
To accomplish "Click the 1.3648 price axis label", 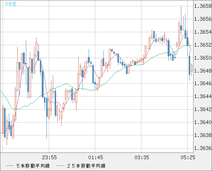I will (x=203, y=71).
